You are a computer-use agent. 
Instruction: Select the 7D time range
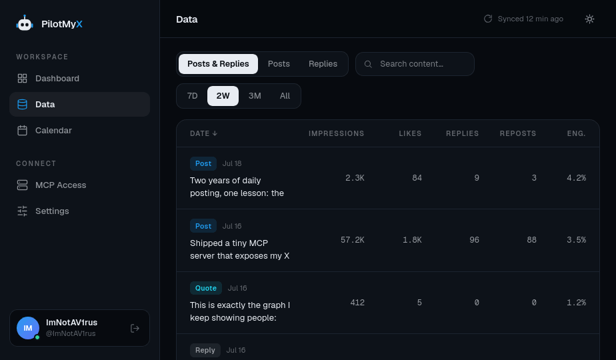(192, 96)
